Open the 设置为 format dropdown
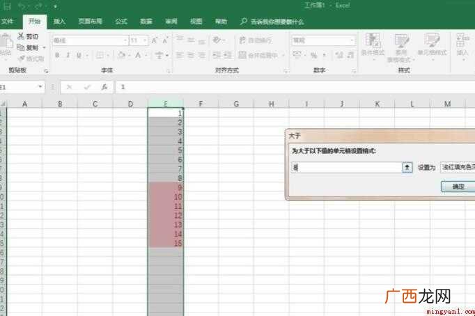The width and height of the screenshot is (475, 316). click(458, 167)
